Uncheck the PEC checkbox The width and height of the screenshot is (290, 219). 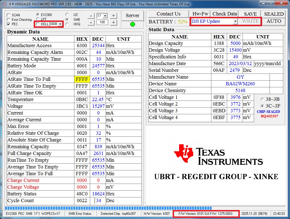(x=8, y=24)
